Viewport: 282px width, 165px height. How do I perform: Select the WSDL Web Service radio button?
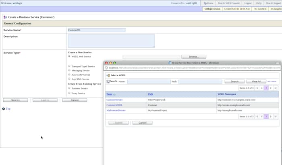point(69,56)
